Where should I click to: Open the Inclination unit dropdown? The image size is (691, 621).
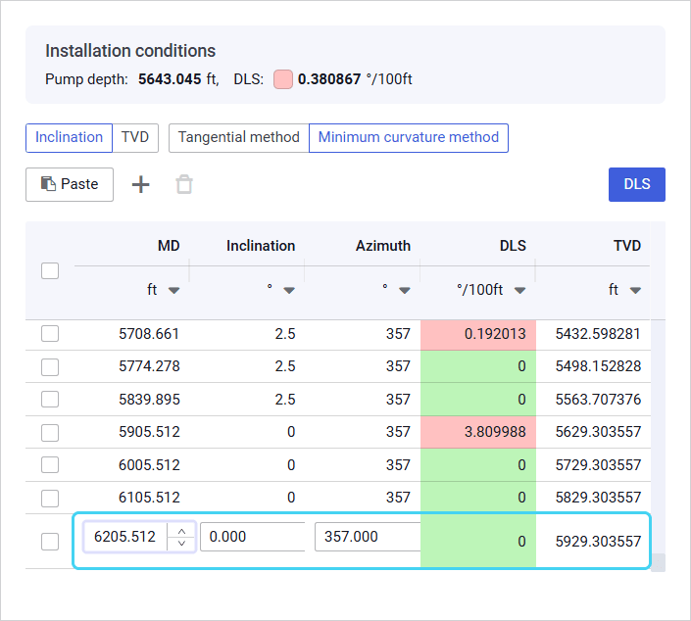tap(289, 291)
